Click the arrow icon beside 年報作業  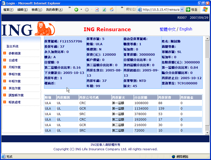pyautogui.click(x=4, y=81)
